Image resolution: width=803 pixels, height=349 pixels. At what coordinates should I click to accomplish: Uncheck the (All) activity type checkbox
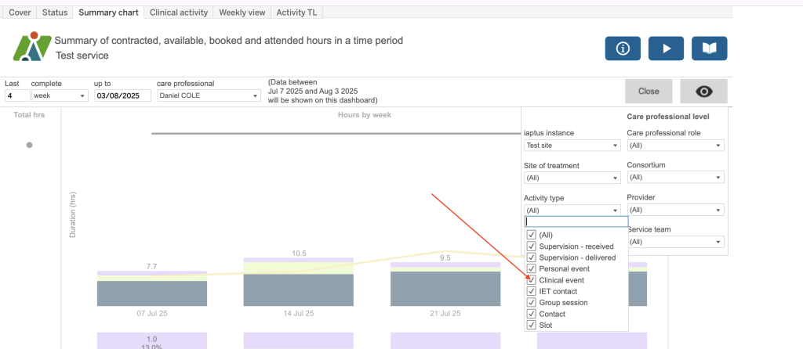tap(532, 236)
